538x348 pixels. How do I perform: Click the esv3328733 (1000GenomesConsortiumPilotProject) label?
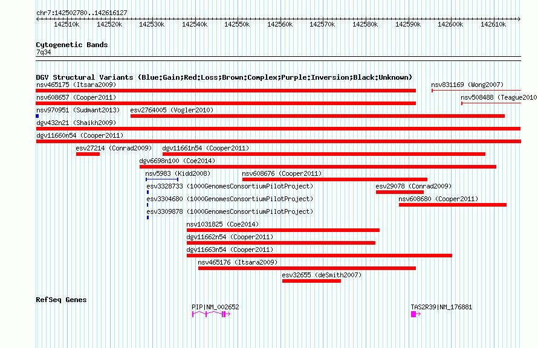230,186
